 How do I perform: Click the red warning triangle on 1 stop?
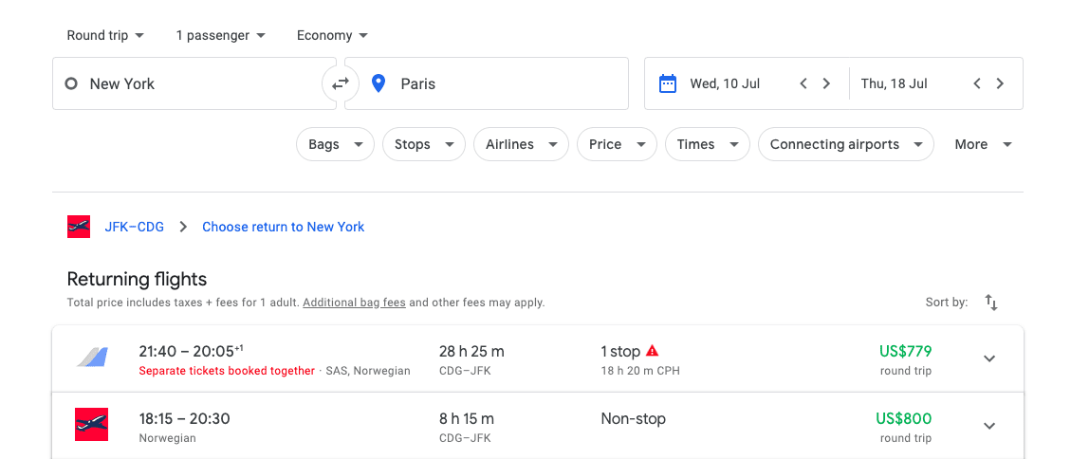tap(653, 351)
